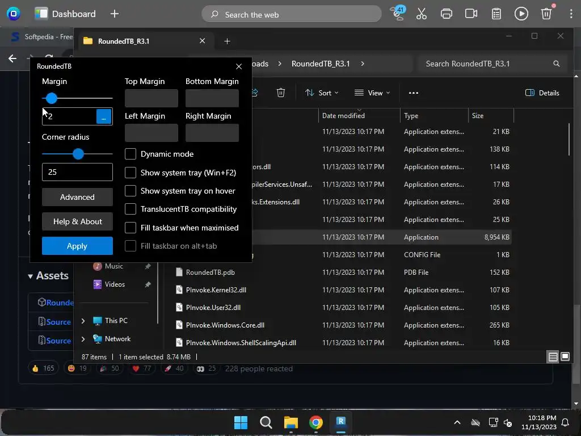Select PInvoke.Kernel32.dll file
The height and width of the screenshot is (436, 581).
pyautogui.click(x=216, y=290)
